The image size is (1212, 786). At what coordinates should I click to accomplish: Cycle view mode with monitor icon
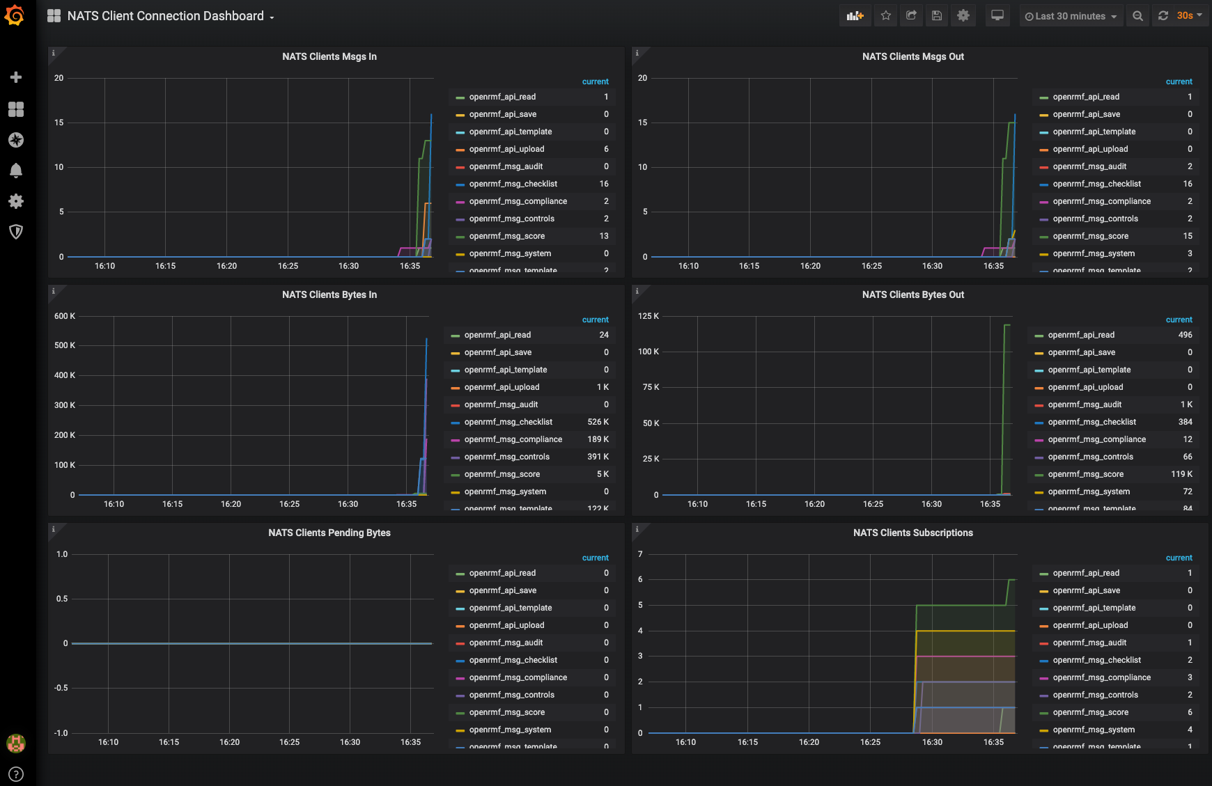pyautogui.click(x=997, y=16)
